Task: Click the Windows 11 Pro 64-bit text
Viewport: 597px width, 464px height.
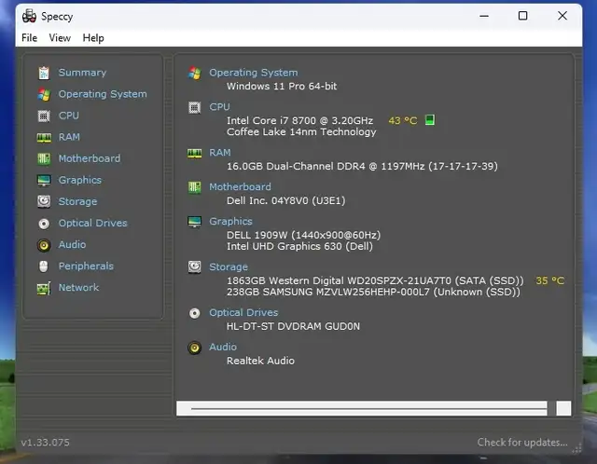Action: [x=282, y=87]
